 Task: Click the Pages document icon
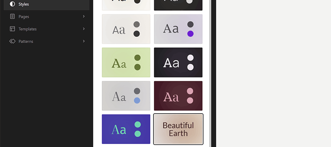click(x=13, y=17)
